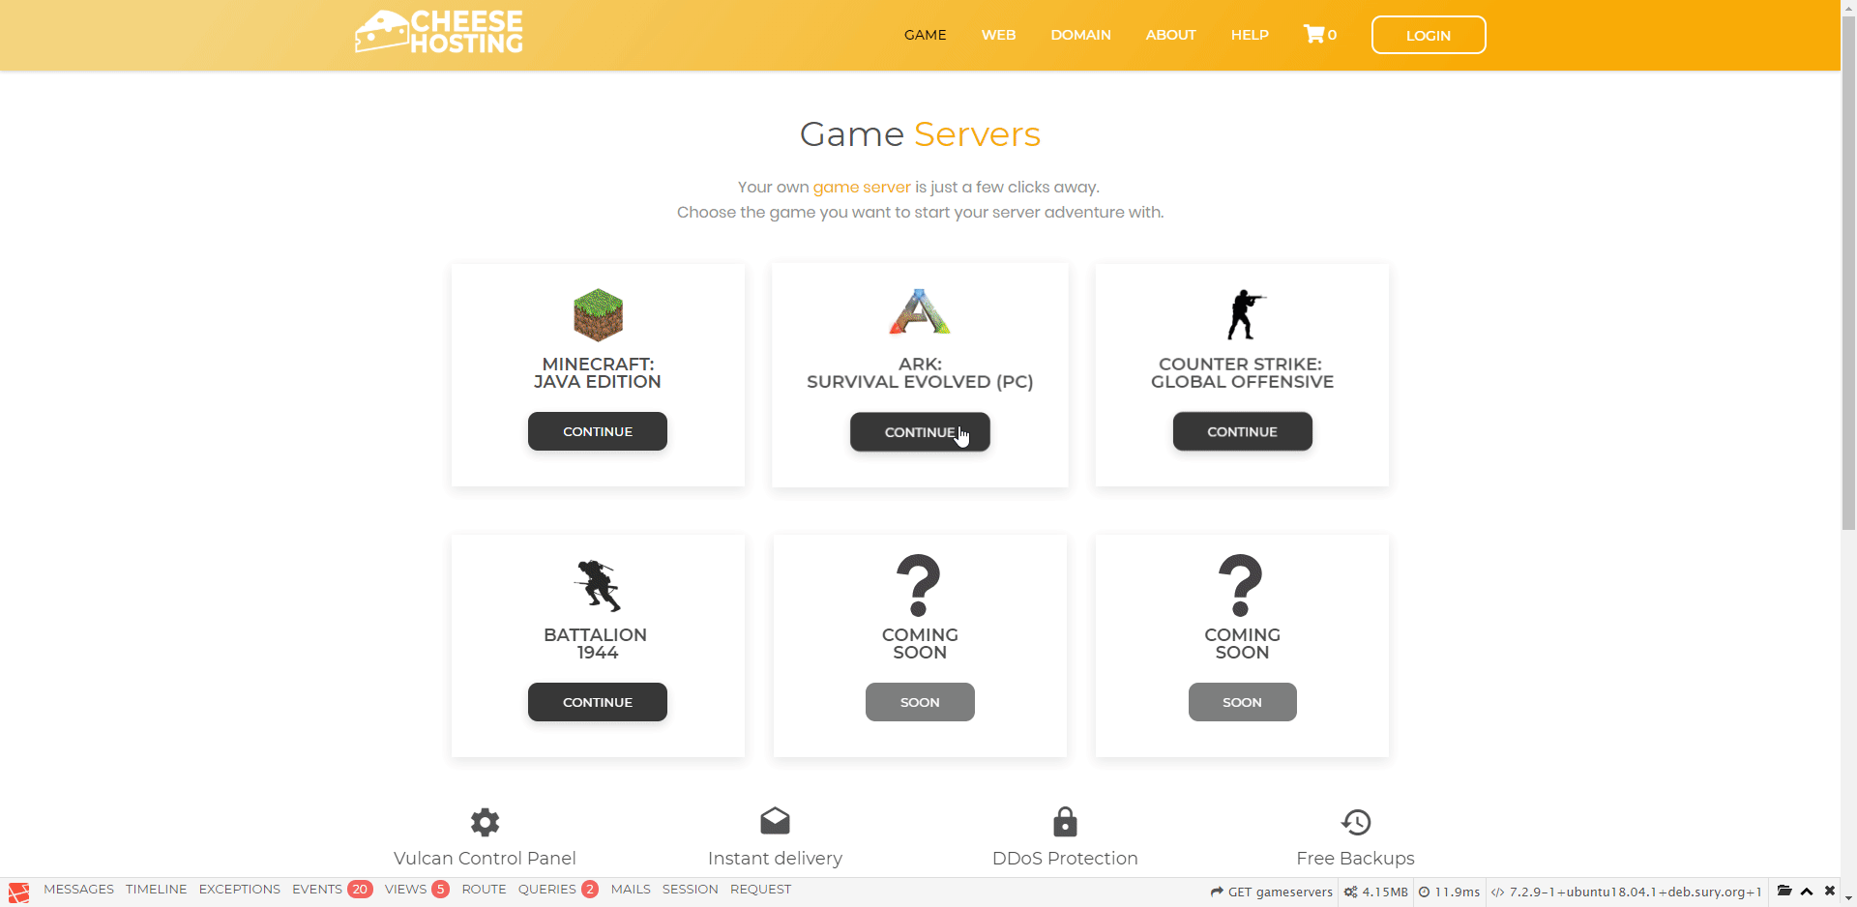Viewport: 1857px width, 907px height.
Task: Open the debugbar folder icon
Action: [1784, 891]
